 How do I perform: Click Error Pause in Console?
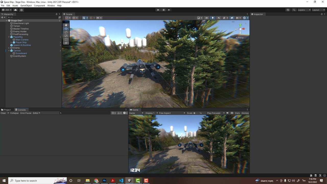pos(26,113)
